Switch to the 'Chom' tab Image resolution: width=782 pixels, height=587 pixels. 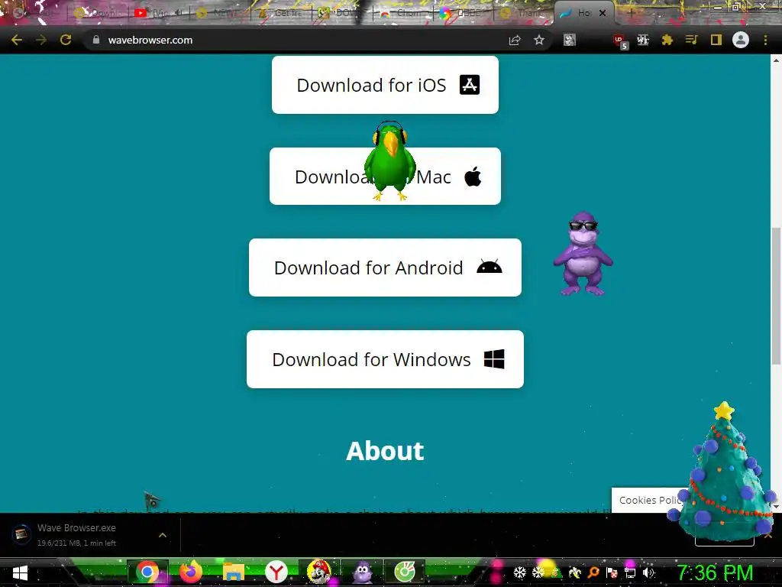(402, 13)
